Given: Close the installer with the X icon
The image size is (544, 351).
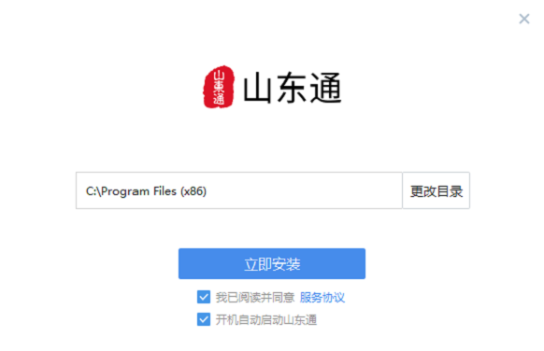Looking at the screenshot, I should pos(524,19).
